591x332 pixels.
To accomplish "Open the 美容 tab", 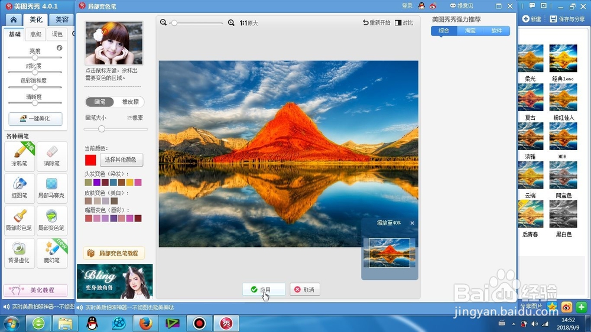I will 62,19.
